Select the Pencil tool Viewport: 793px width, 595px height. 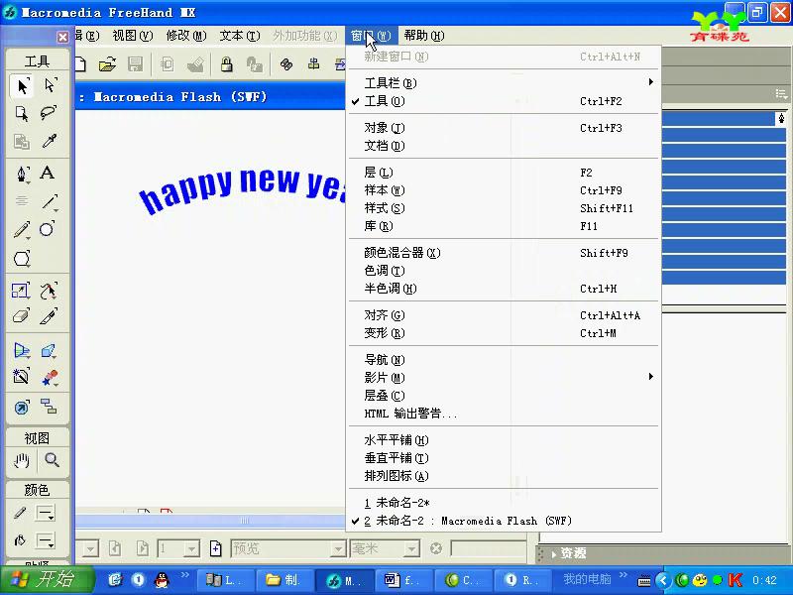pyautogui.click(x=21, y=230)
